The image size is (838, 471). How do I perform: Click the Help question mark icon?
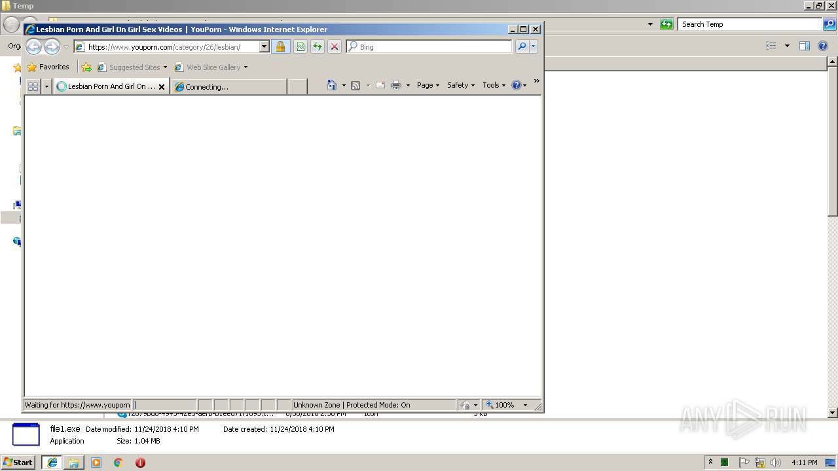pyautogui.click(x=516, y=85)
